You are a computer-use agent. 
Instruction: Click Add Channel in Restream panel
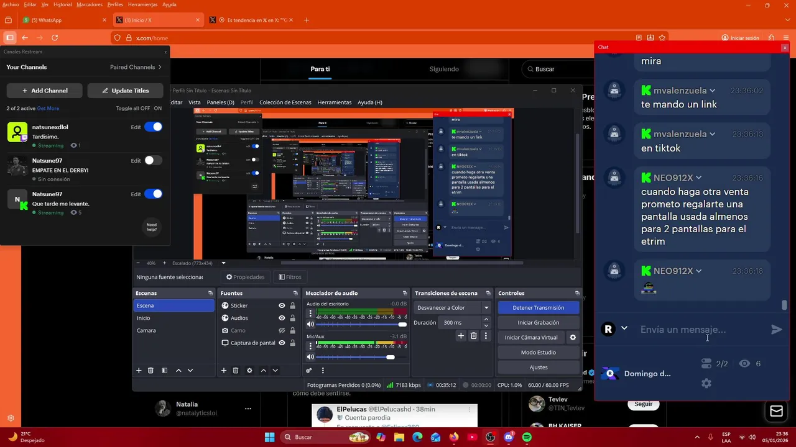[45, 91]
